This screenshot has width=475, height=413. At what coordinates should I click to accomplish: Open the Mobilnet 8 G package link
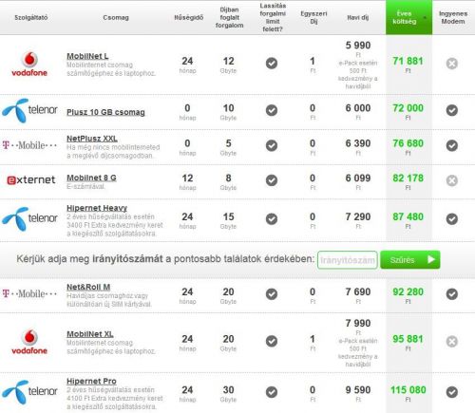click(x=91, y=178)
